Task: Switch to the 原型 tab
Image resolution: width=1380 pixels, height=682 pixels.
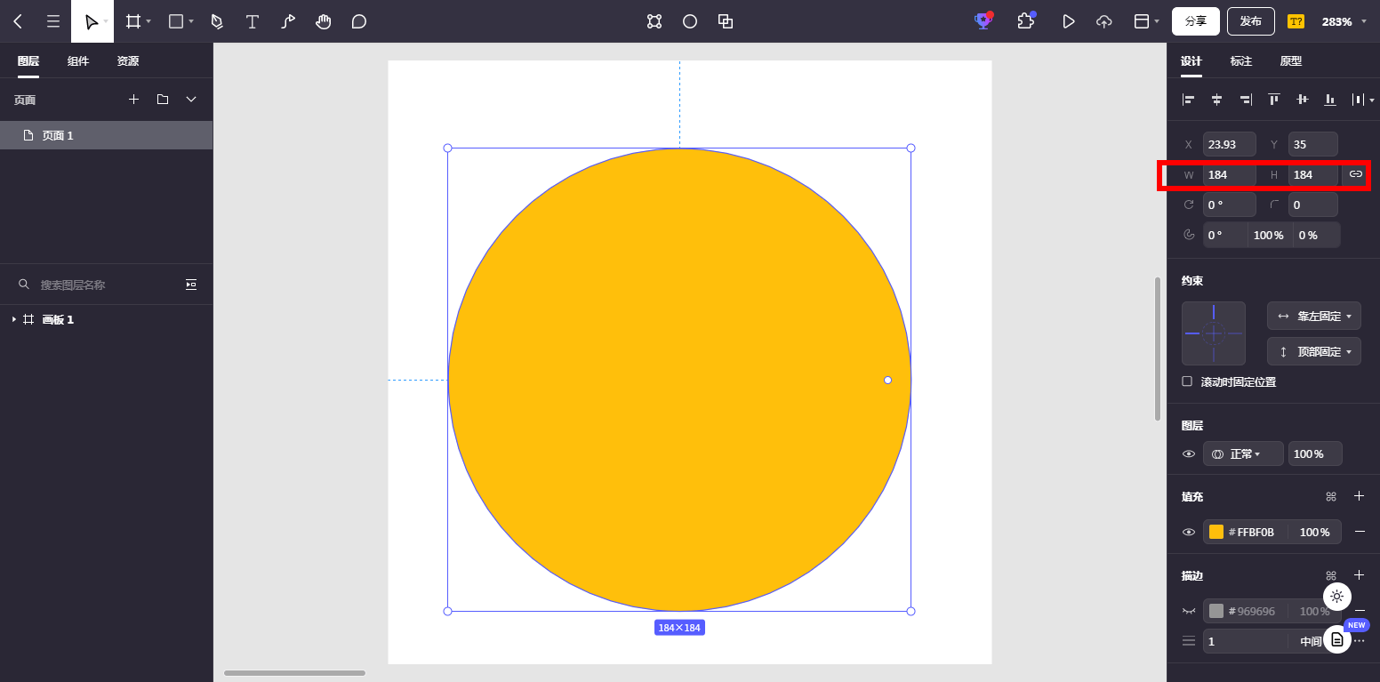Action: pos(1291,61)
